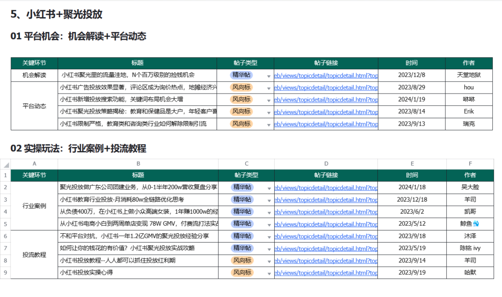This screenshot has width=502, height=297.
Task: Expand type dropdown in 小红书聚光投放策略揭秘 row
Action: click(269, 113)
